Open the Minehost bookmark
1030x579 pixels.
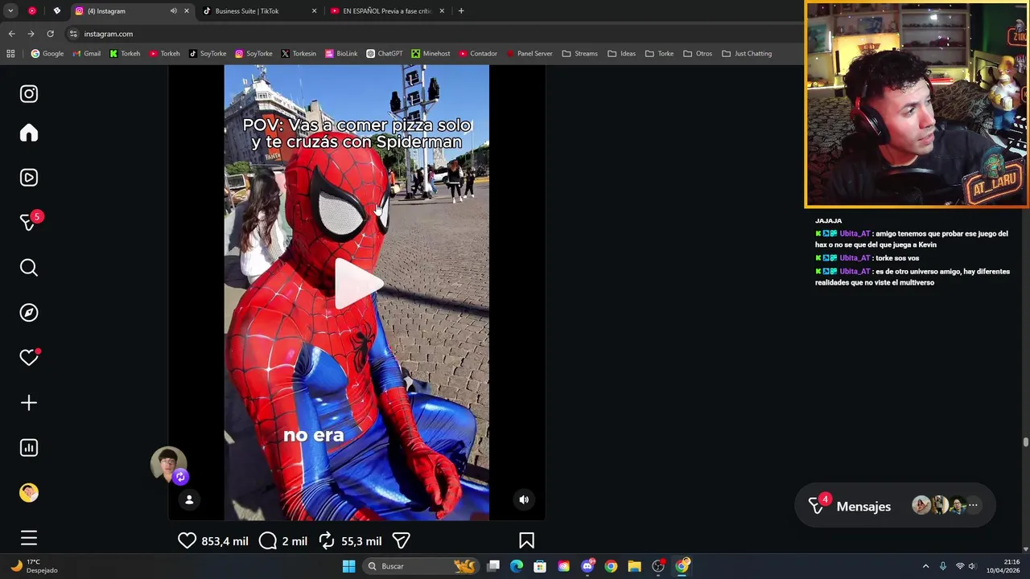click(x=431, y=54)
